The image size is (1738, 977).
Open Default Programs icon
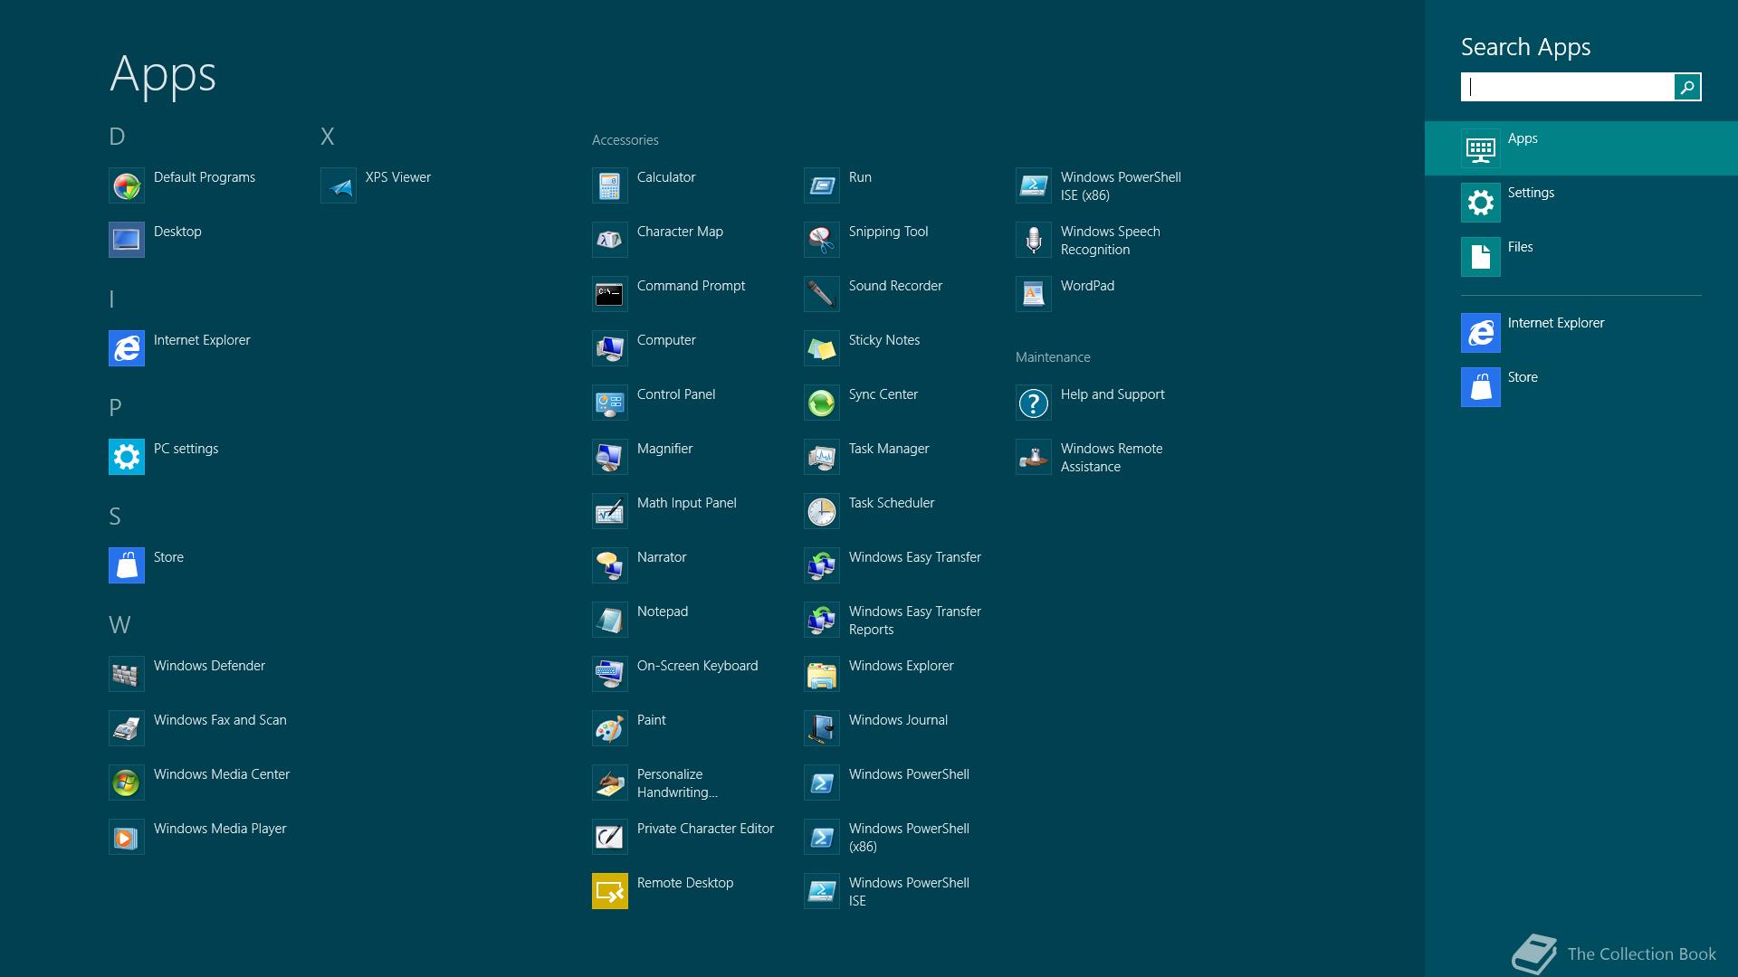[x=126, y=185]
